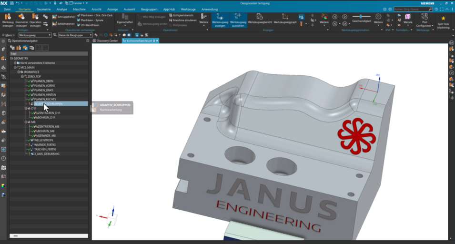Choose 2D-Wandfräsen operation

88,25
